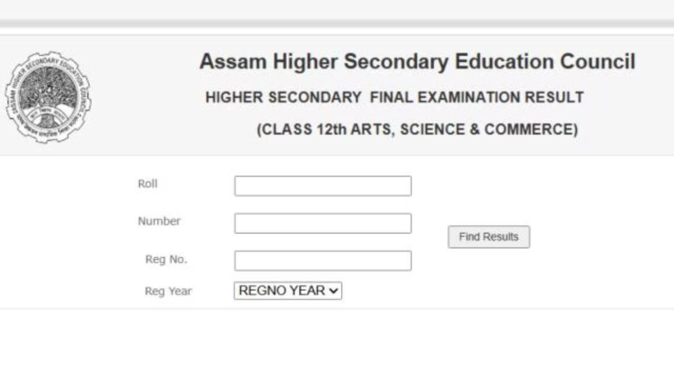Screen dimensions: 674x379
Task: Select the Number entry field
Action: 324,223
